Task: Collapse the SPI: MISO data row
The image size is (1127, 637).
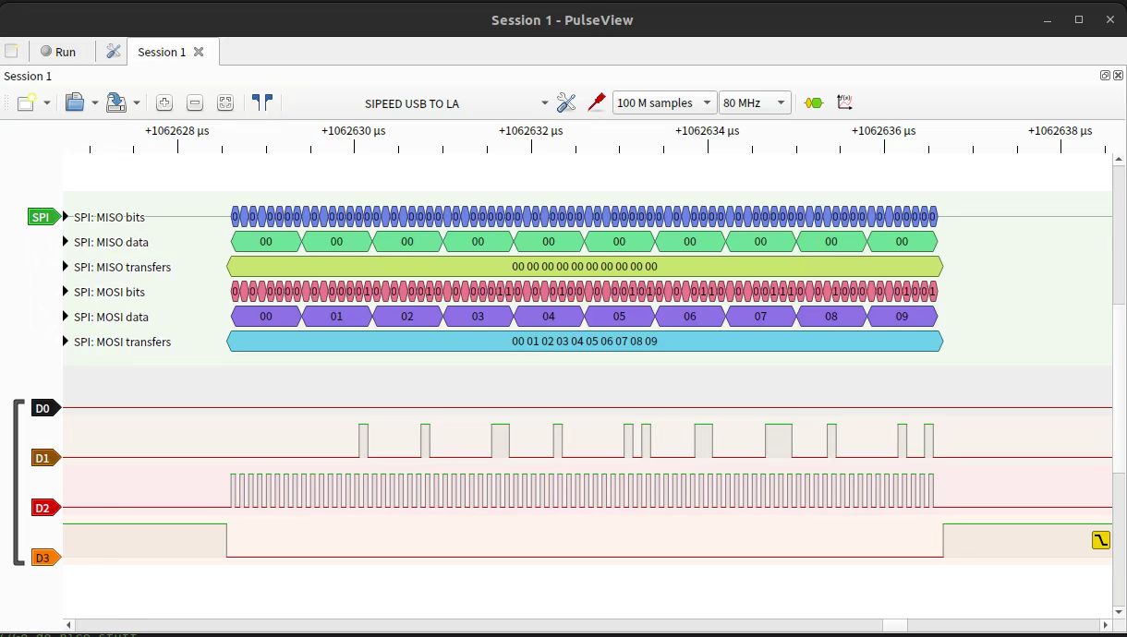Action: [x=66, y=242]
